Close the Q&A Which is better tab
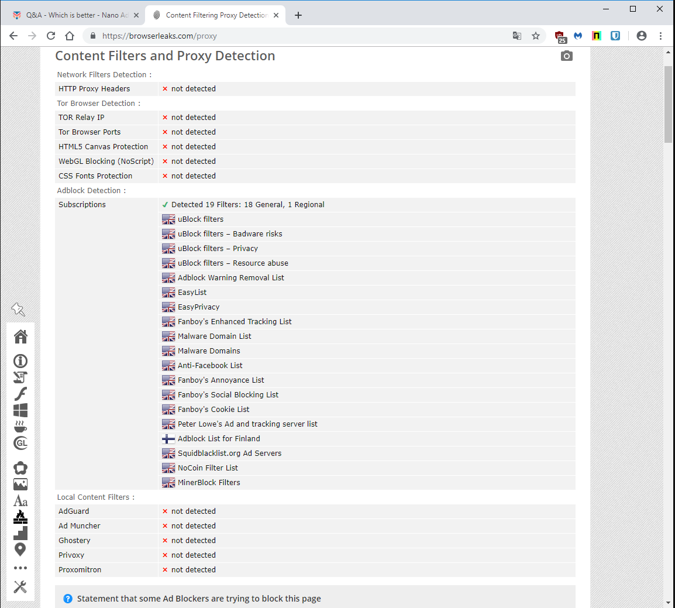 coord(136,15)
